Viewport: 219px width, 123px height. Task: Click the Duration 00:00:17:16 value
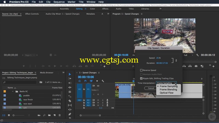point(162,63)
